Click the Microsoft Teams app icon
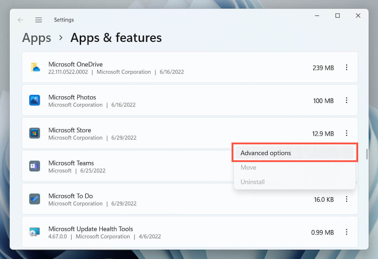378x259 pixels. pyautogui.click(x=35, y=166)
